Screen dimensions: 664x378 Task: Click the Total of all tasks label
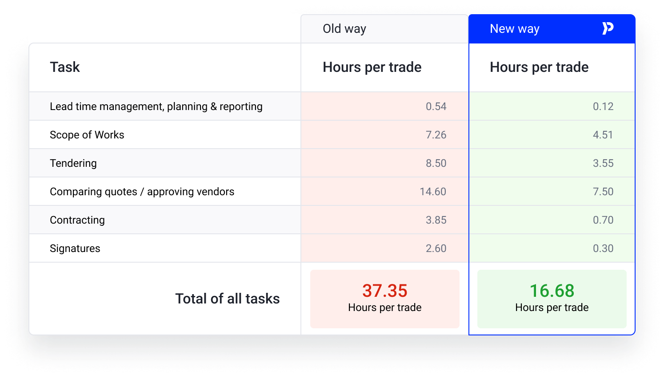click(x=228, y=299)
